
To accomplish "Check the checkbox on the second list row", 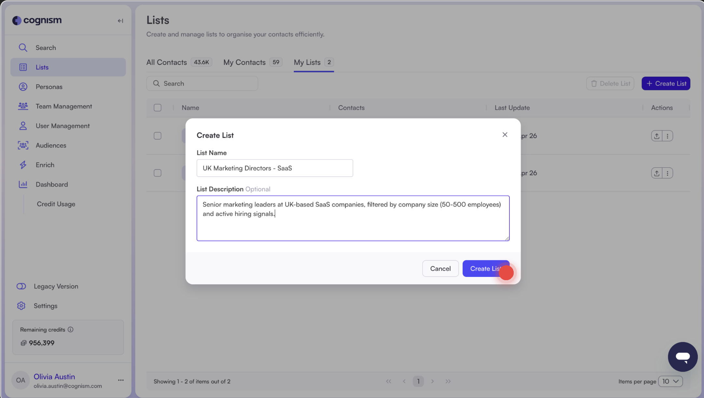I will (x=157, y=173).
